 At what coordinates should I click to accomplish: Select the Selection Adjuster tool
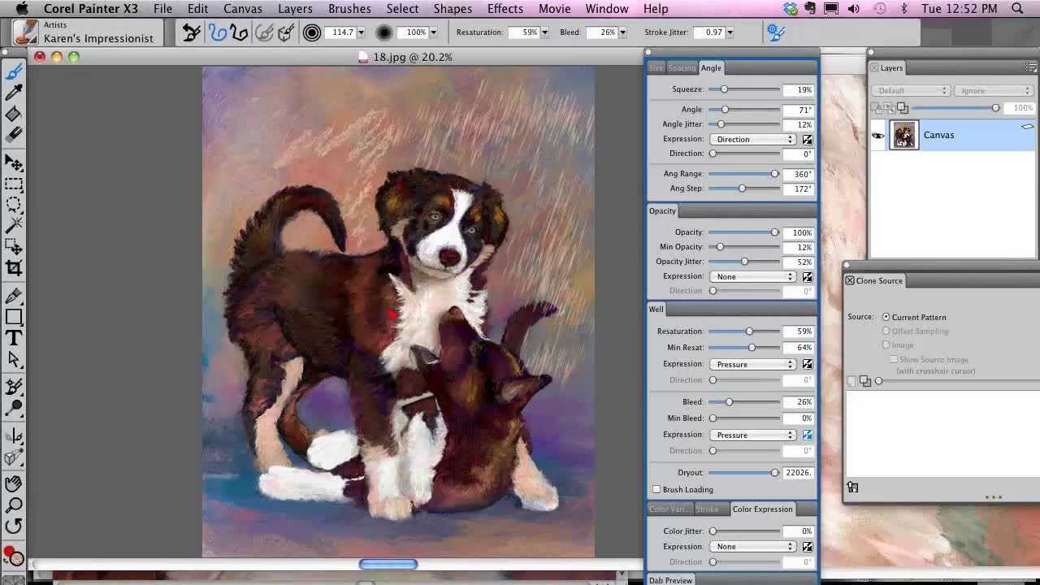tap(14, 247)
